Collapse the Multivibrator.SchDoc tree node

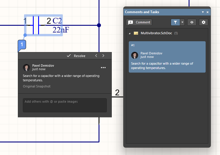129,33
